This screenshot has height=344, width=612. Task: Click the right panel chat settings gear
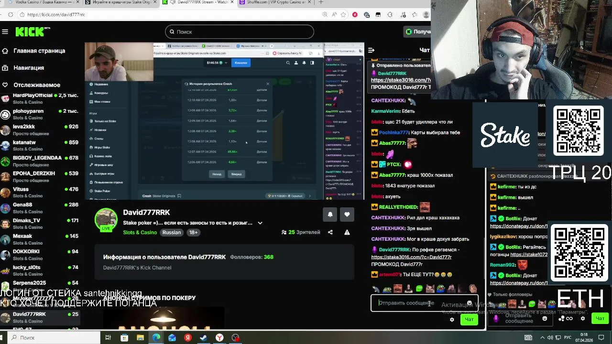click(582, 318)
